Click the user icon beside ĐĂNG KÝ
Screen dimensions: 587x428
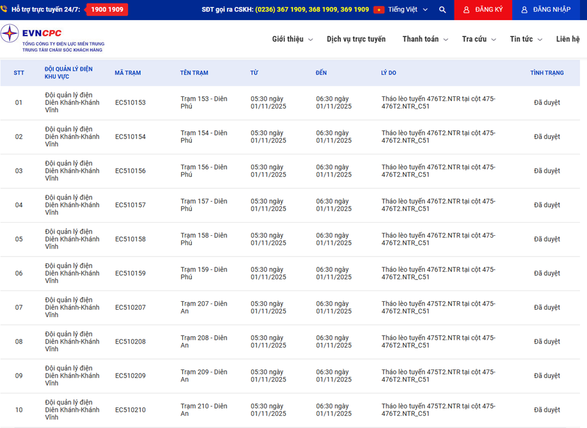[x=466, y=10]
